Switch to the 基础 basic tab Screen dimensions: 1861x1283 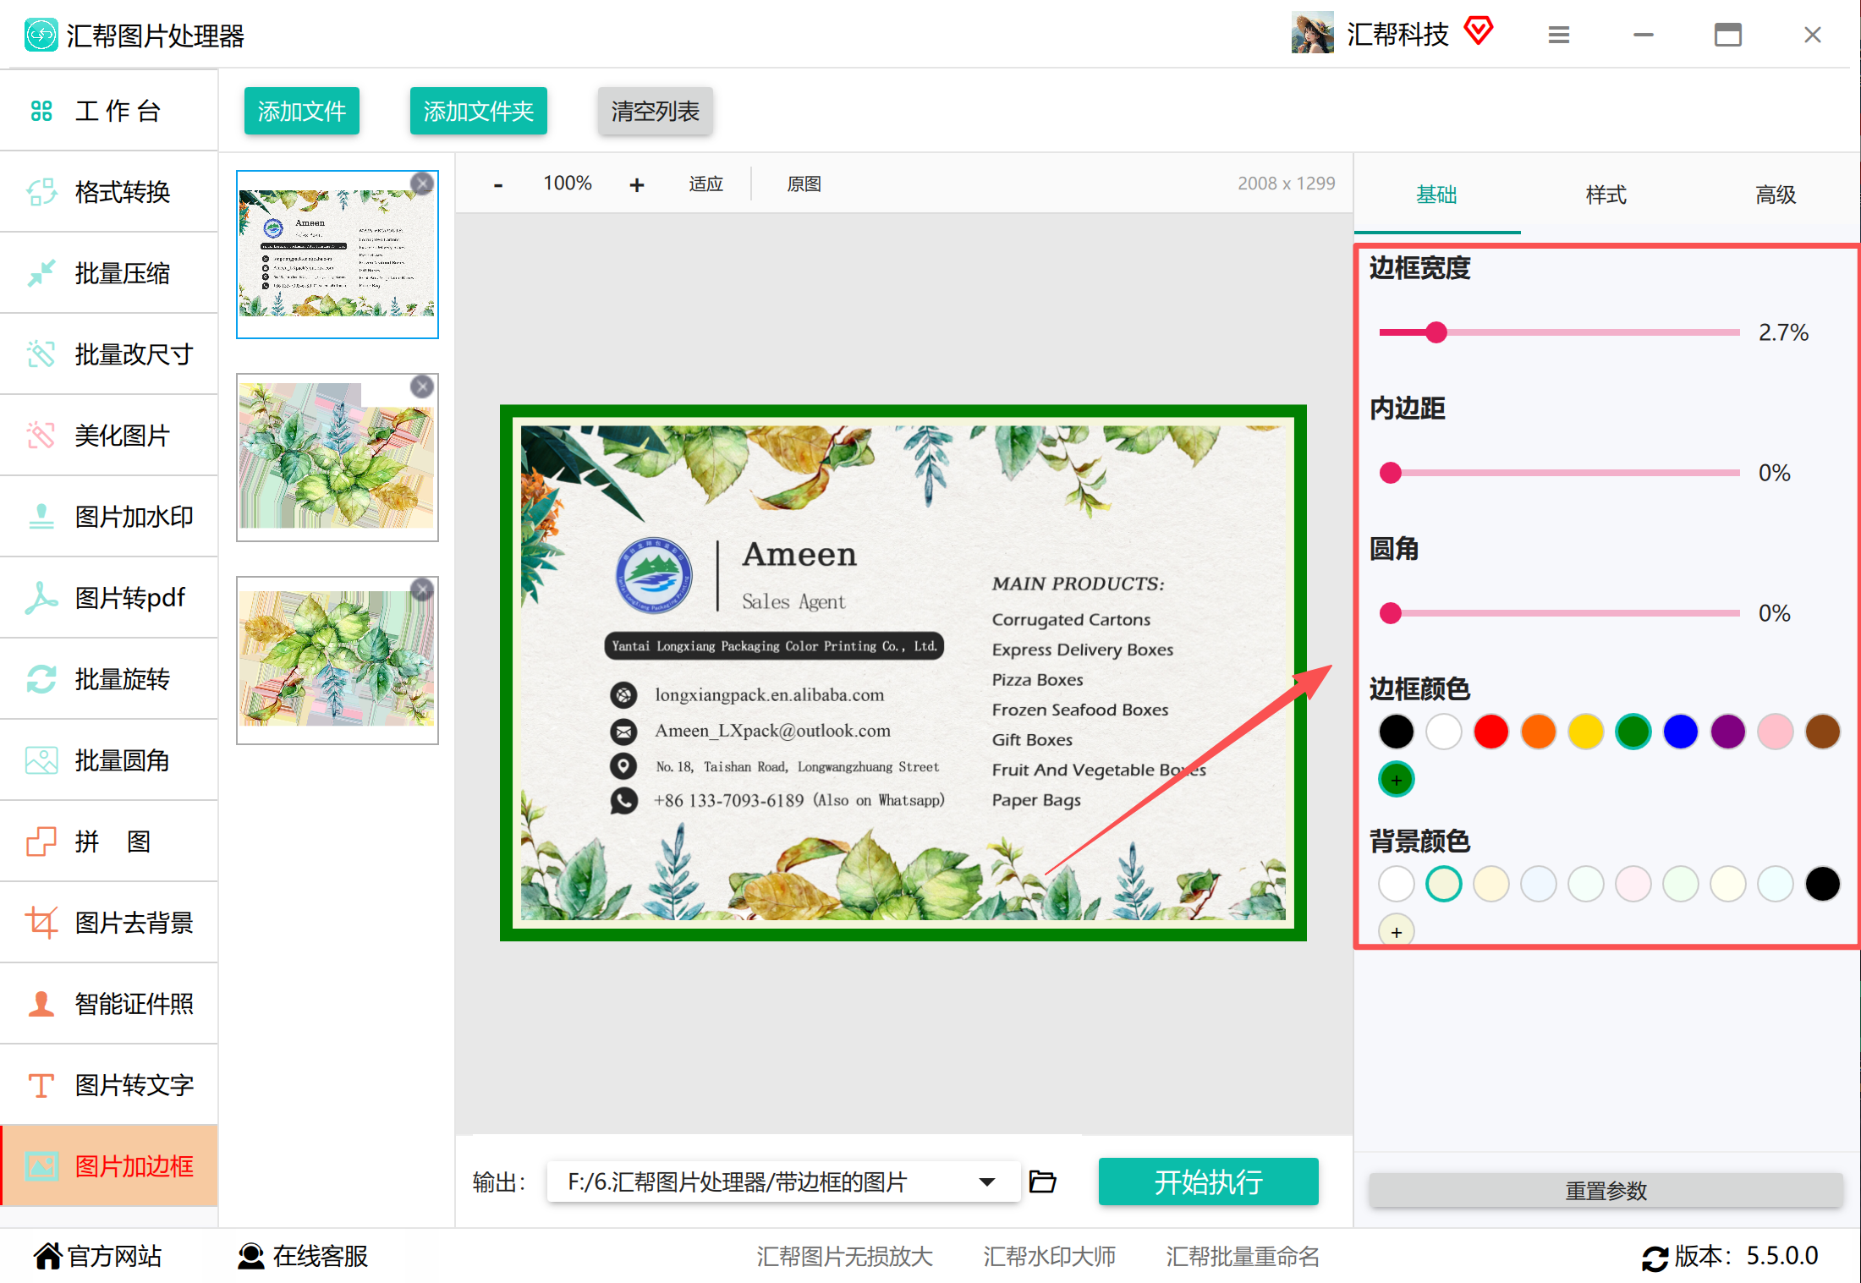(1436, 195)
